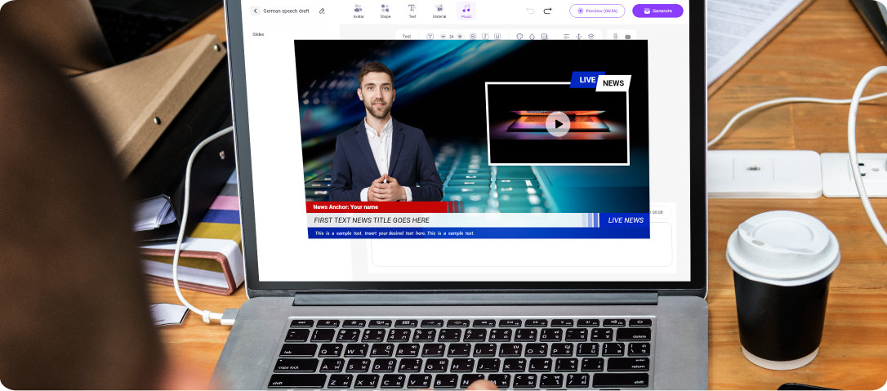Click Preview button
This screenshot has width=887, height=391.
[597, 11]
